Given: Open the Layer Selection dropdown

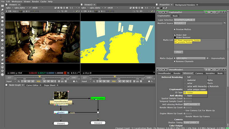Looking at the screenshot, I should pos(184,20).
